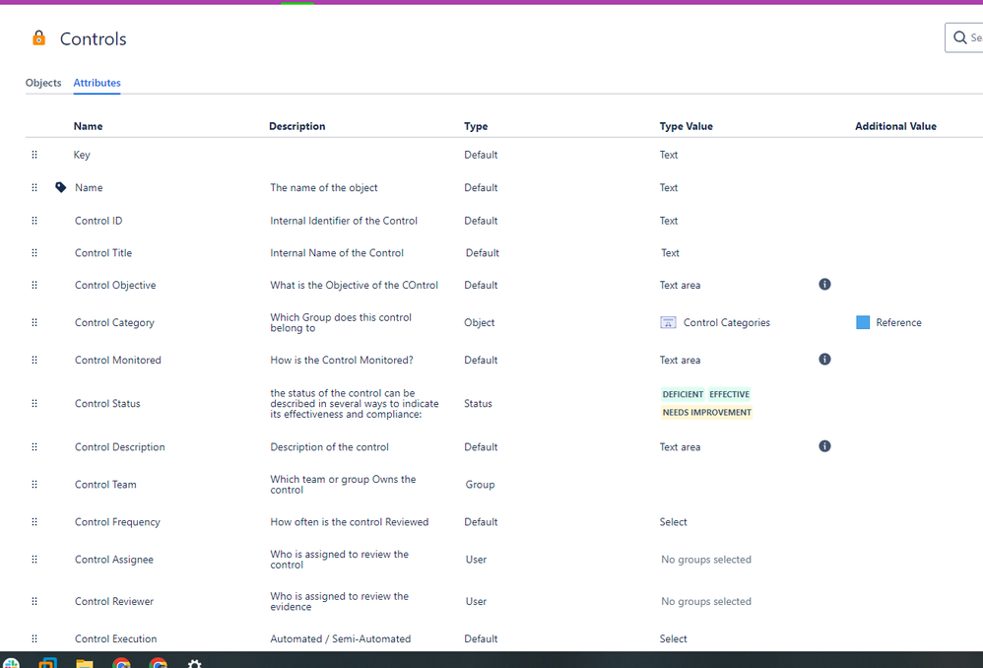Open the Select dropdown for Control Execution
This screenshot has height=668, width=983.
coord(674,638)
